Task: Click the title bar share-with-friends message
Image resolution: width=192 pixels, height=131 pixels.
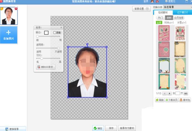Action: coord(94,2)
